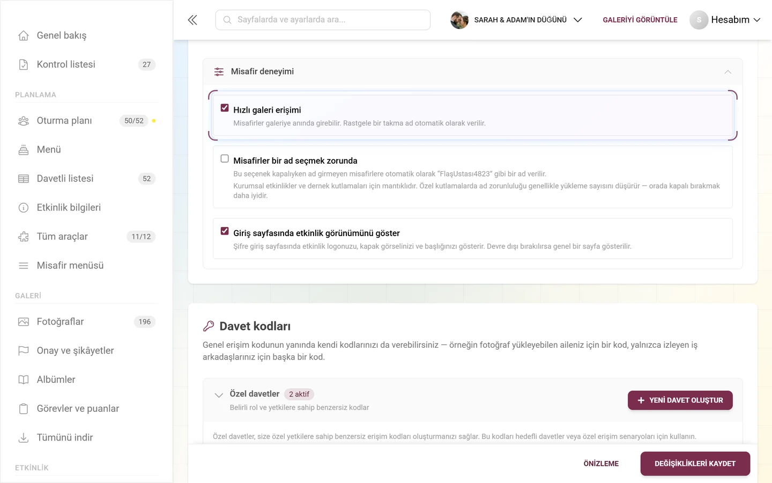Click the home icon beside Genel bakış
Viewport: 772px width, 483px height.
point(24,35)
